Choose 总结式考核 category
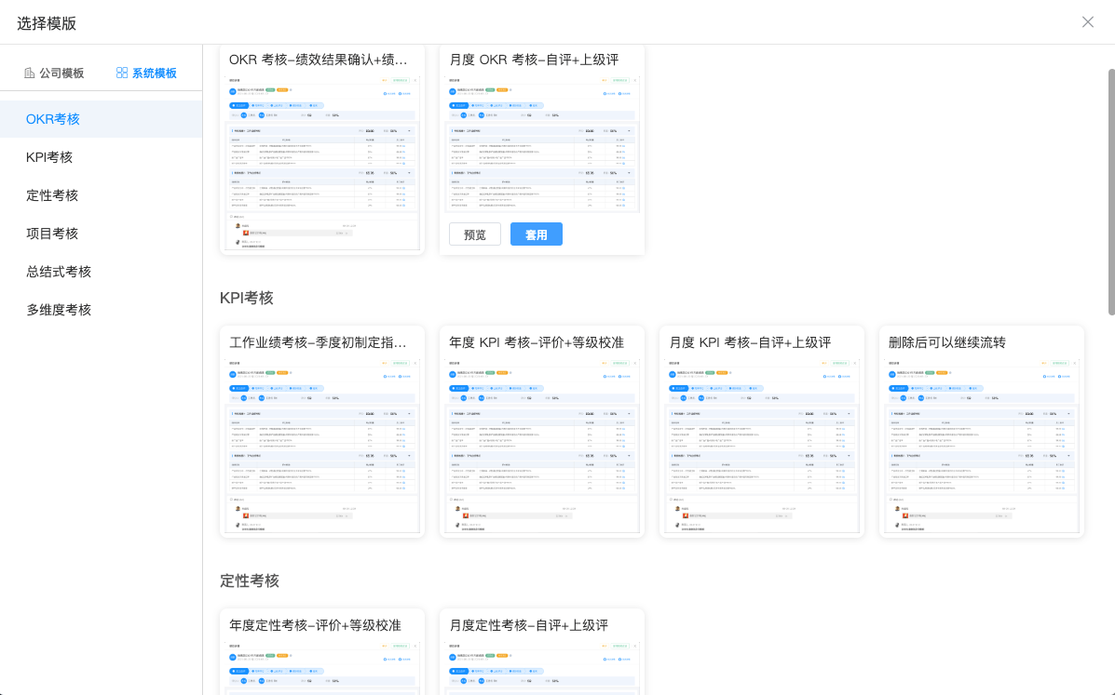The image size is (1115, 695). pos(59,272)
